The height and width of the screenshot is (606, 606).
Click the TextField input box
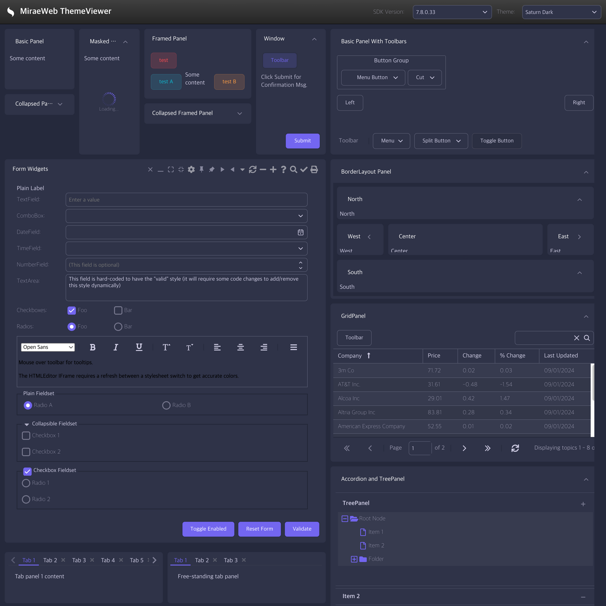point(186,200)
